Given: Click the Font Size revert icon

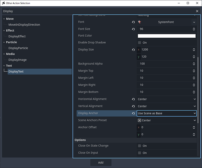Looking at the screenshot, I should click(x=134, y=29).
